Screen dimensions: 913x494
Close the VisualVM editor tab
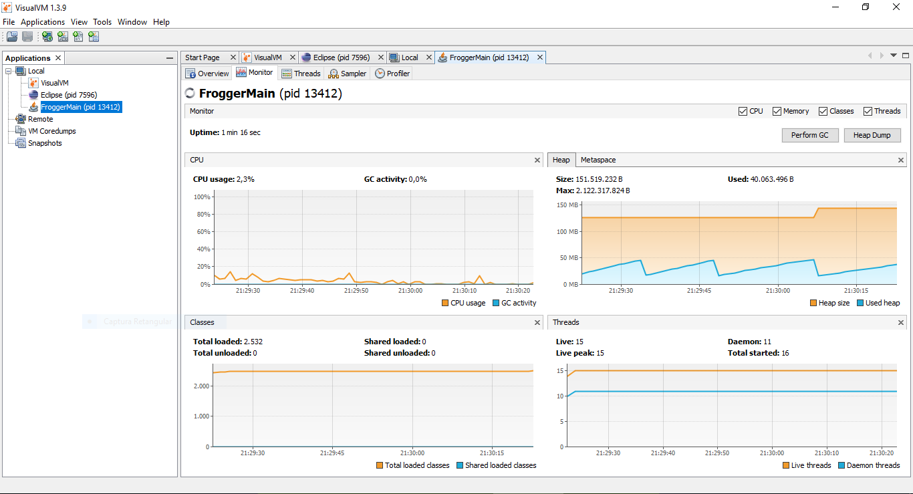[291, 57]
